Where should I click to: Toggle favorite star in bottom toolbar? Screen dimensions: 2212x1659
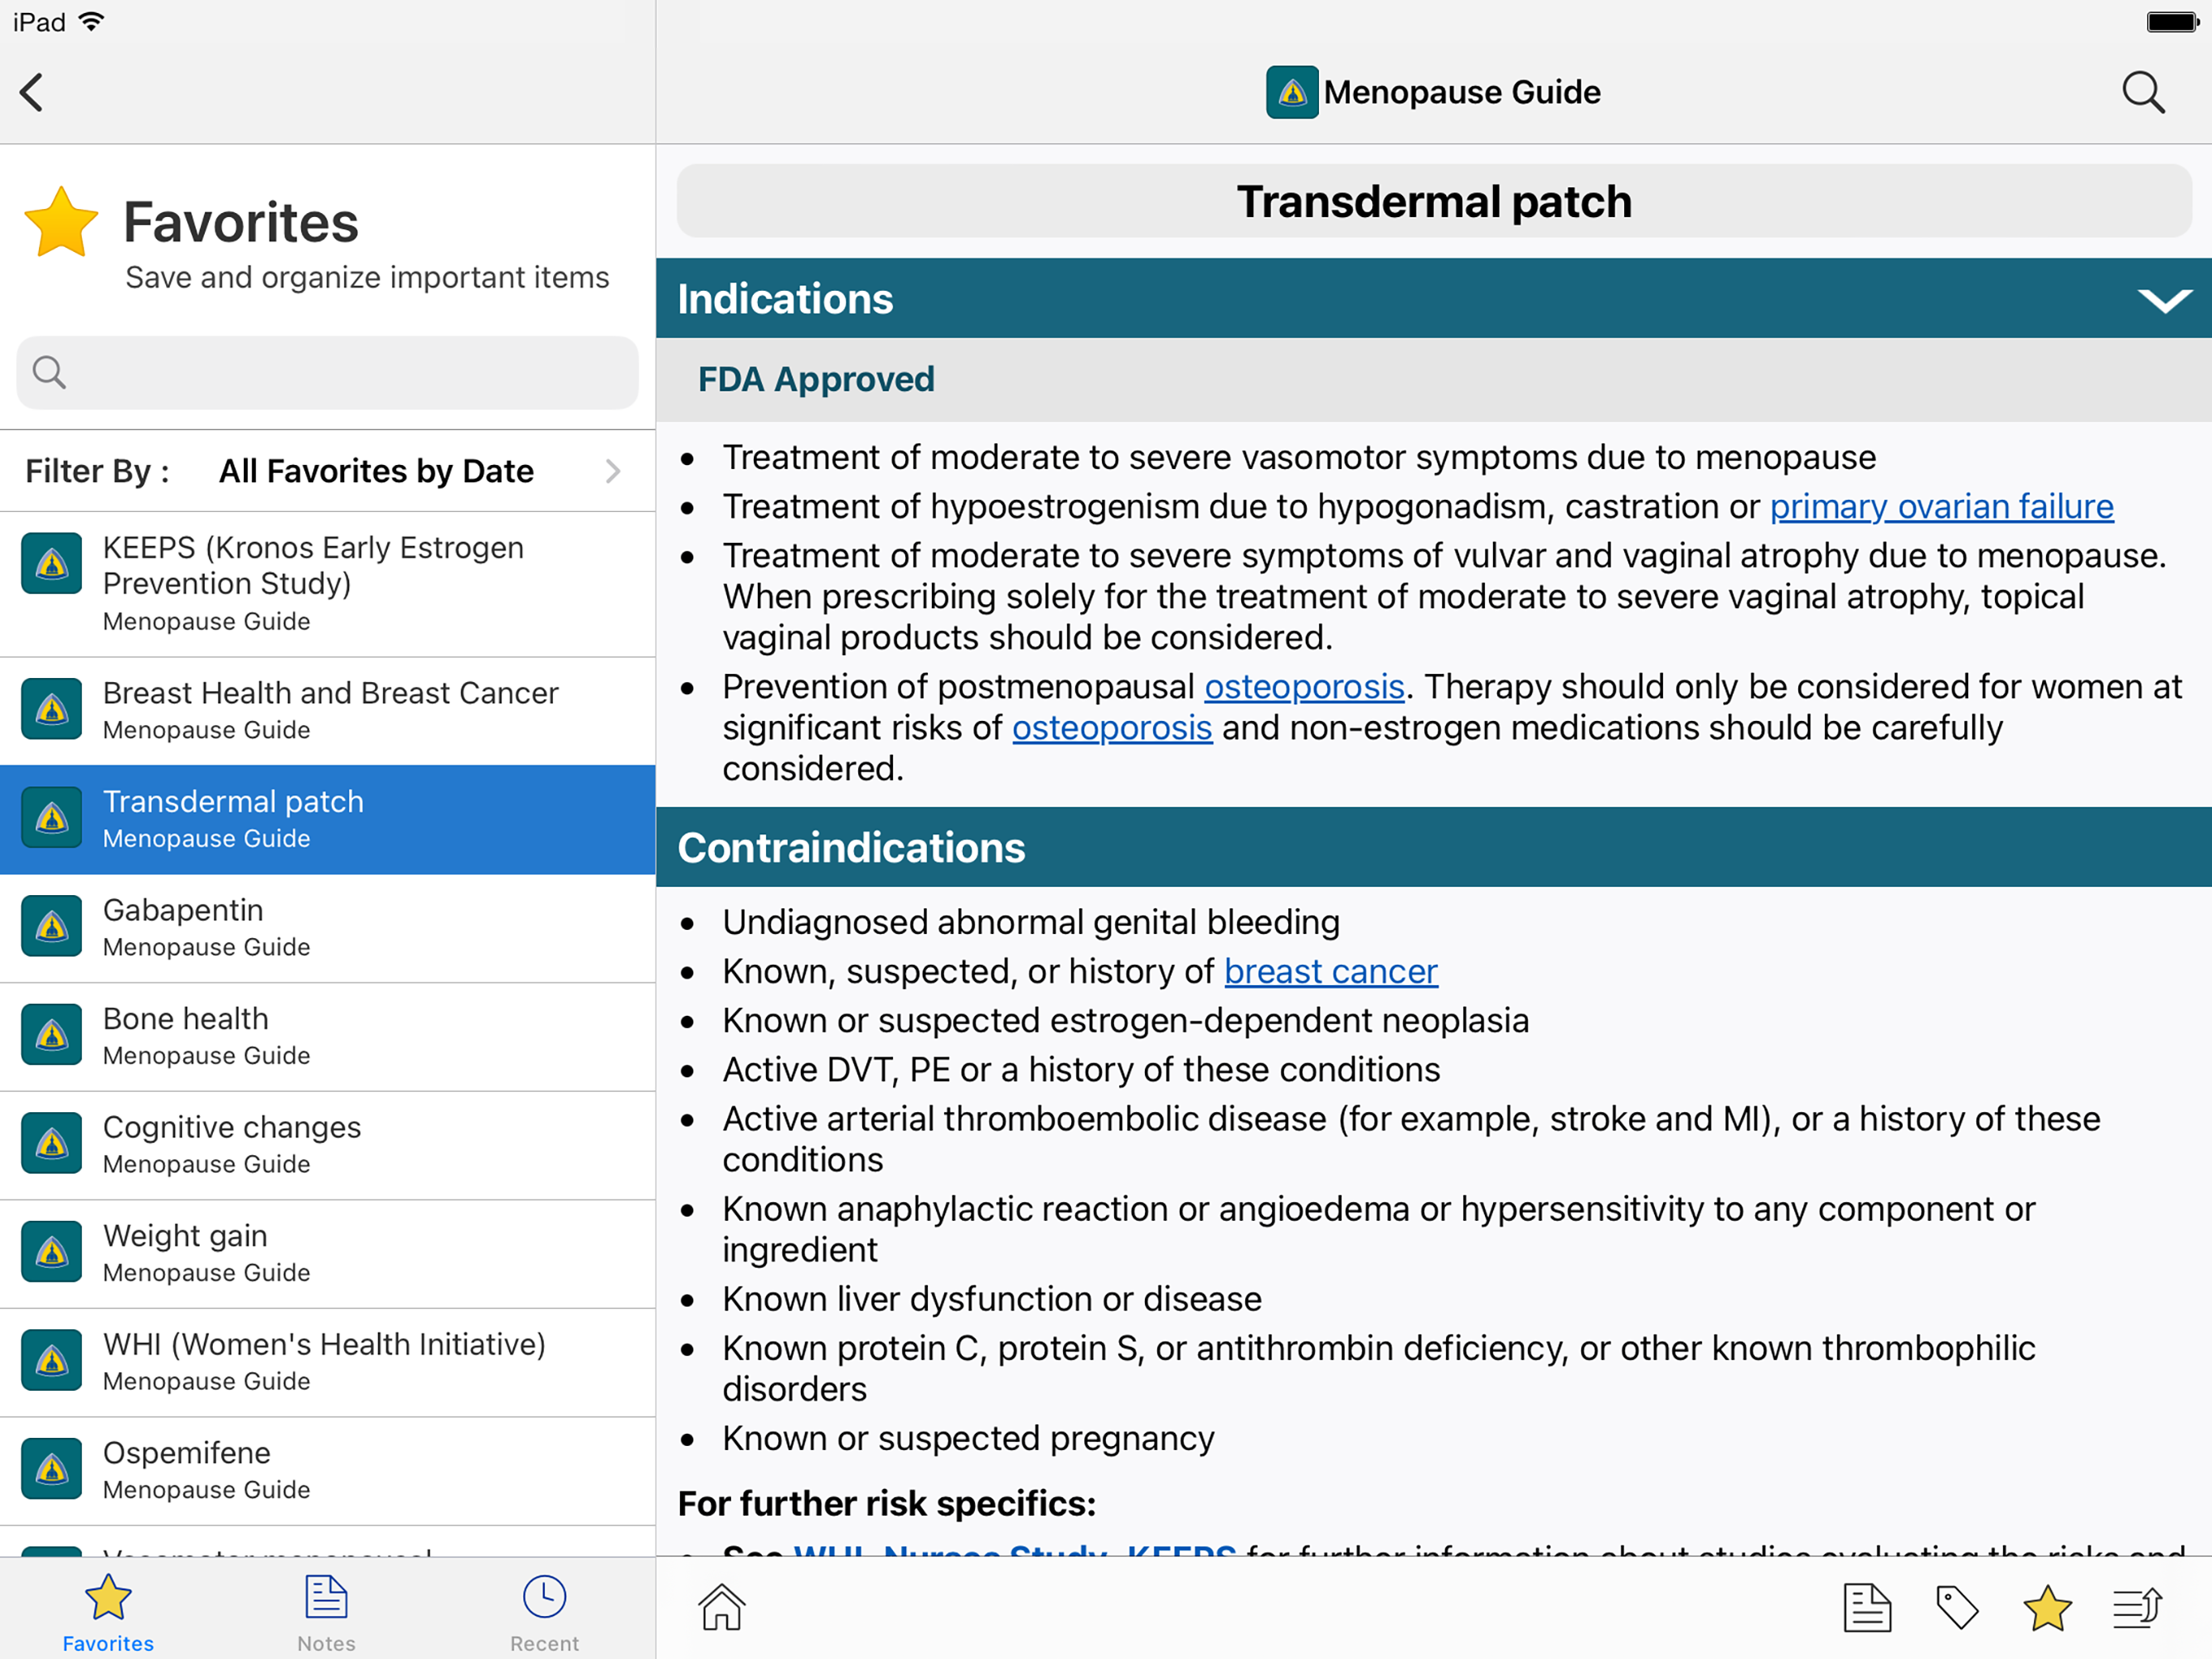(x=2047, y=1607)
